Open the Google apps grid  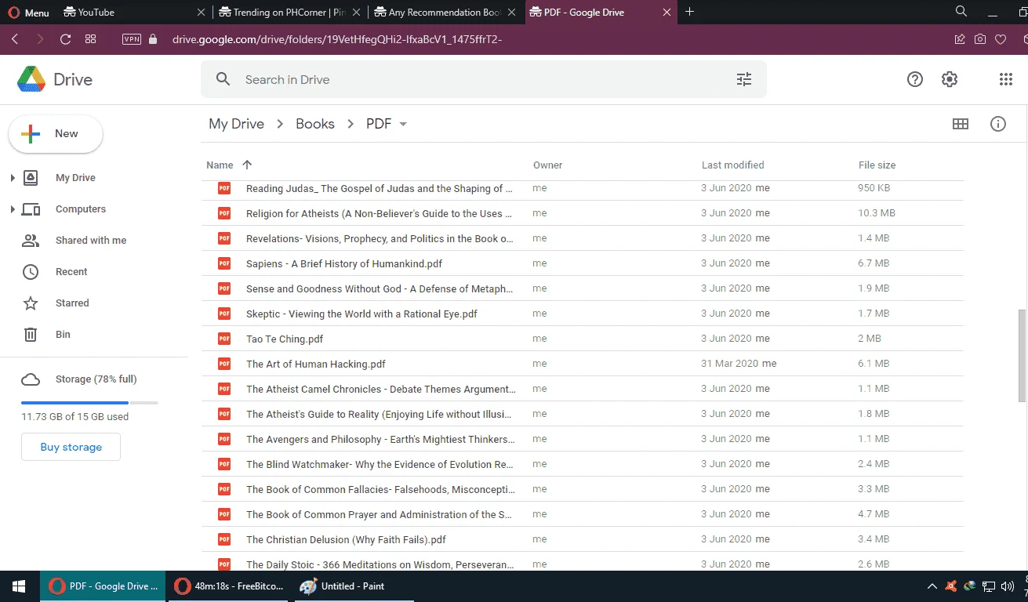click(x=1006, y=79)
